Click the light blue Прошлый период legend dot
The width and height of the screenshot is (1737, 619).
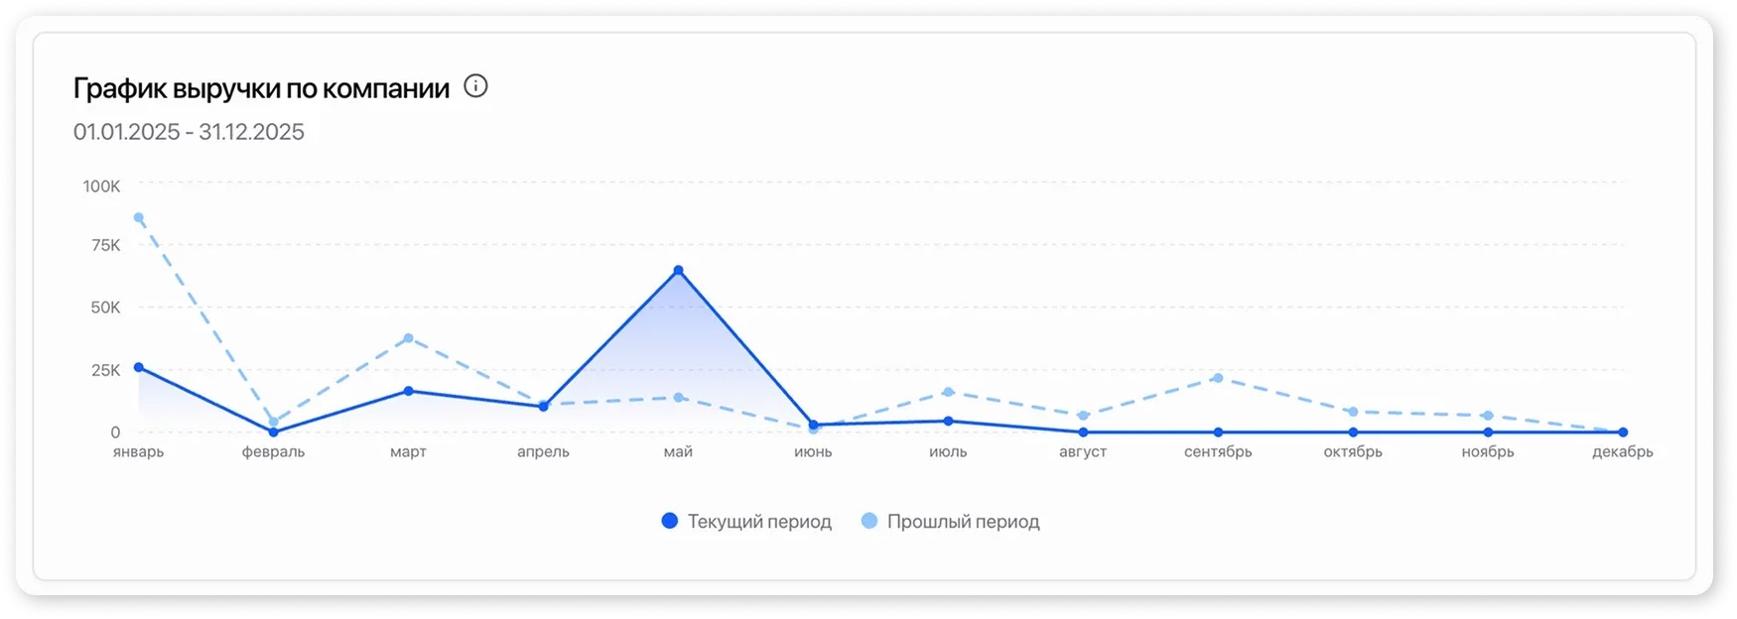click(869, 521)
